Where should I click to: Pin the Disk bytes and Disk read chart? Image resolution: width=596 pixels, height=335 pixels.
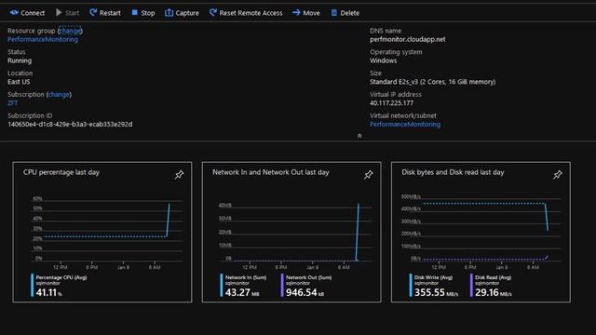[x=557, y=175]
